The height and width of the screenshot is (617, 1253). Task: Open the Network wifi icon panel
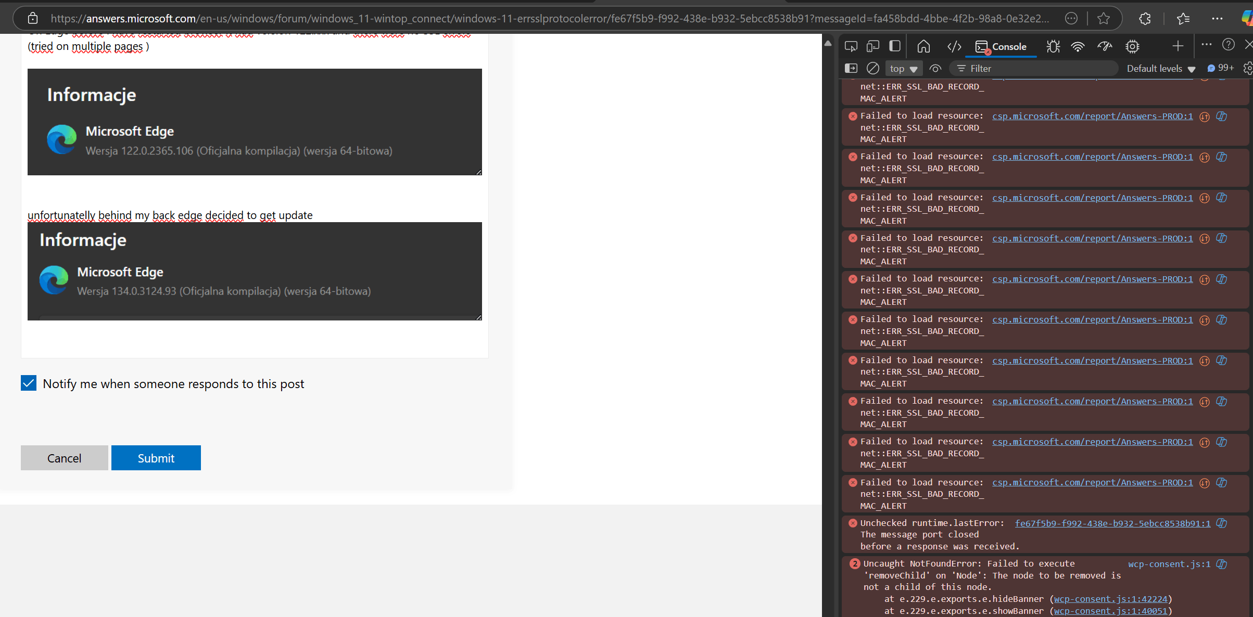(1078, 47)
